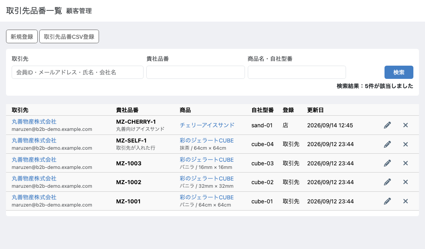Visit 丸善物産株式会社 link in MZ-1001 row

tap(34, 197)
